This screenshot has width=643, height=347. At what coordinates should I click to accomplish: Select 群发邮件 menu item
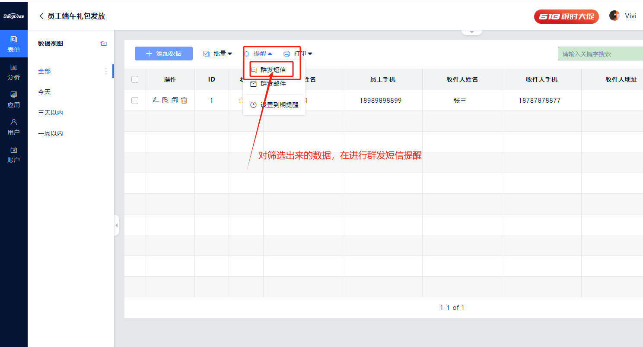(272, 84)
